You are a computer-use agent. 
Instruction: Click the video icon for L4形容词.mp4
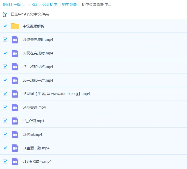click(15, 107)
